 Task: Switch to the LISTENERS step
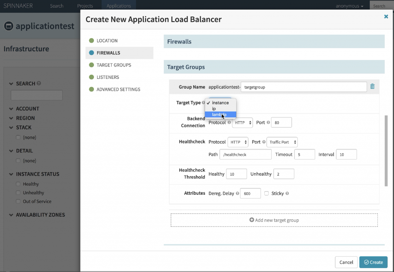pos(108,77)
